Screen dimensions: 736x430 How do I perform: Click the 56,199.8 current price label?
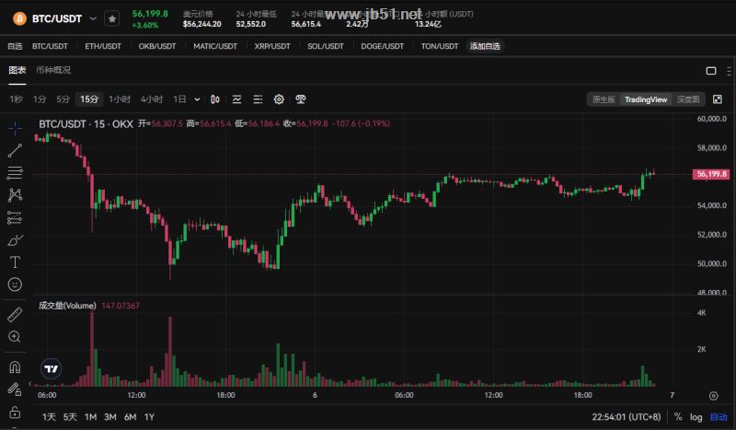pyautogui.click(x=711, y=174)
